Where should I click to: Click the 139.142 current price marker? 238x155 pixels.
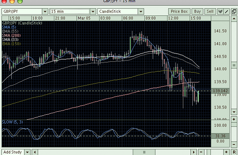coord(220,91)
